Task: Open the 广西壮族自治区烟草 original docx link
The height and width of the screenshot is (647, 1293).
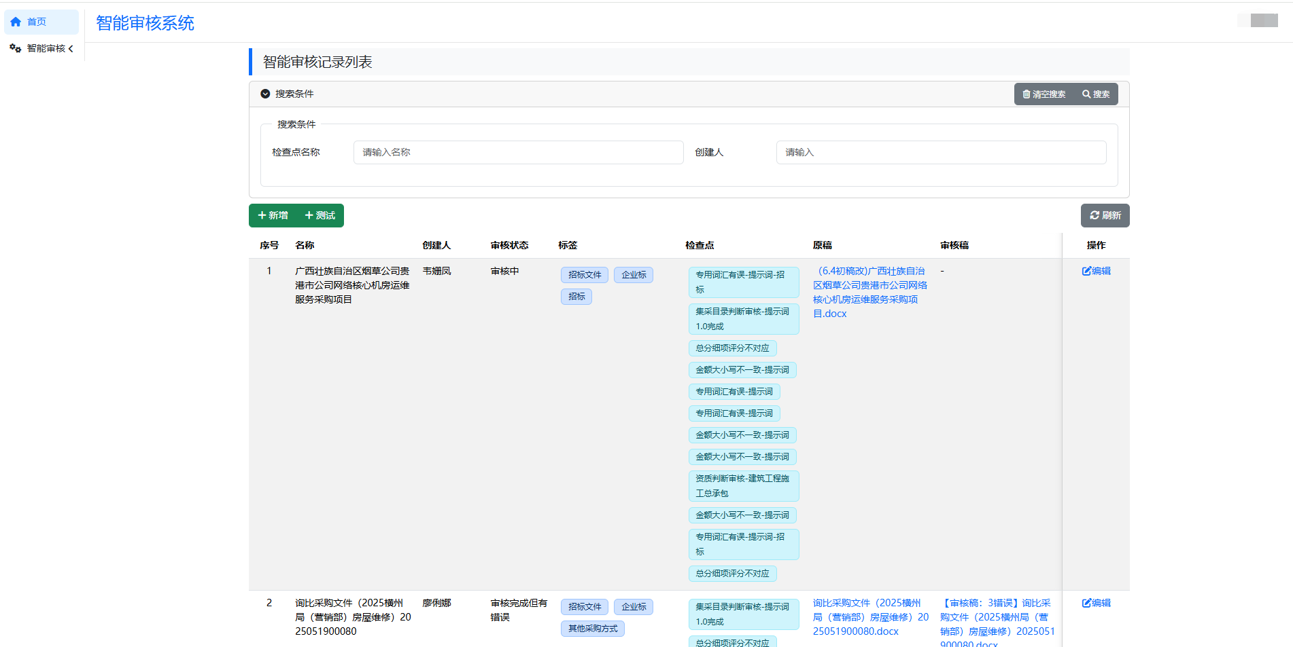Action: point(869,292)
